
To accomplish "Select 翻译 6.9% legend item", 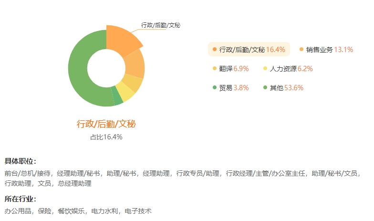I will 231,69.
